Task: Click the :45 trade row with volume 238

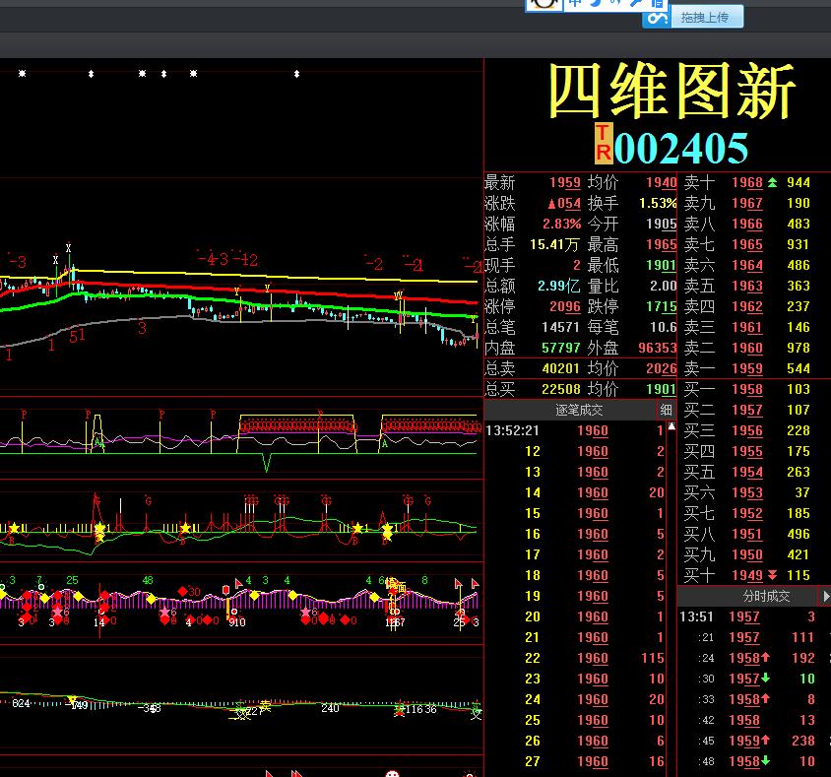Action: [x=747, y=741]
